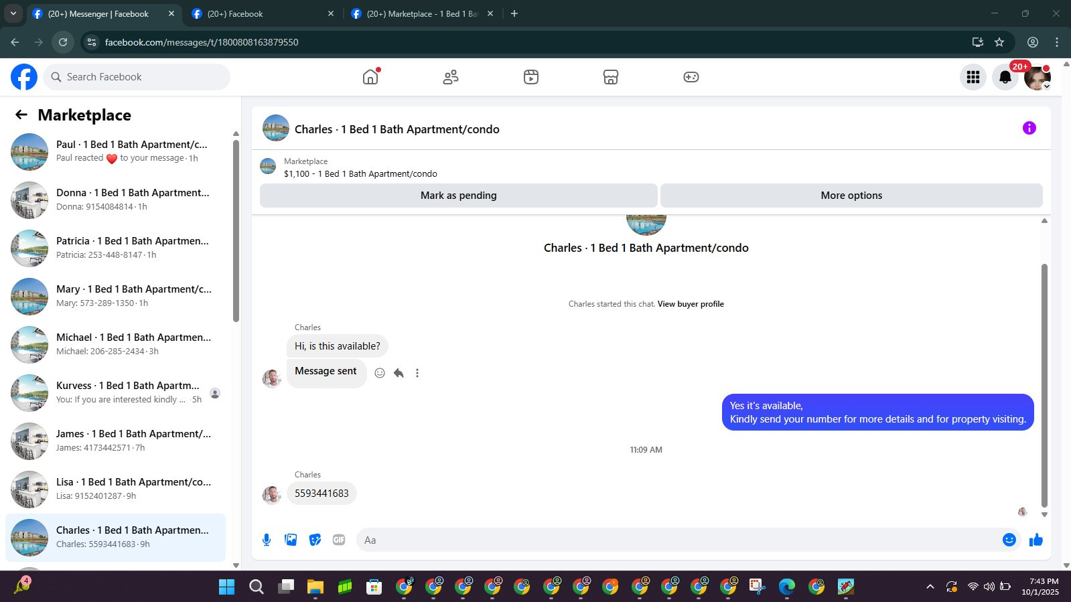Reload the page
The width and height of the screenshot is (1071, 602).
point(63,42)
